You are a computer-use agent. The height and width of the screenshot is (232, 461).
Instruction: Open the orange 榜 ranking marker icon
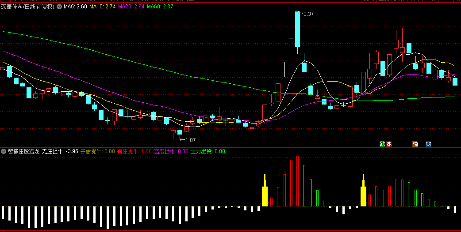point(415,144)
